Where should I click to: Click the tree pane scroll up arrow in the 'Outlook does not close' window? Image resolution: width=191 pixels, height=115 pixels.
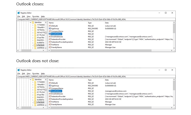[x=46, y=79]
